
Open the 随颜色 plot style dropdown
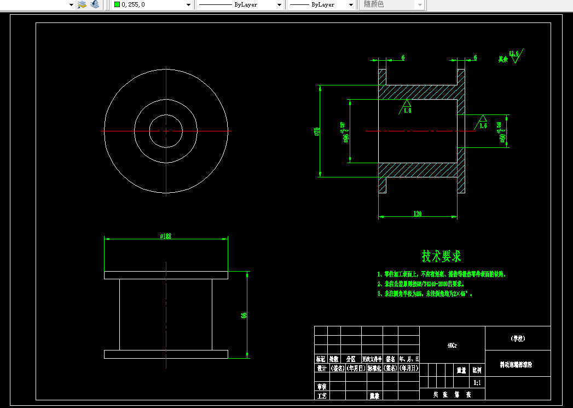point(420,5)
